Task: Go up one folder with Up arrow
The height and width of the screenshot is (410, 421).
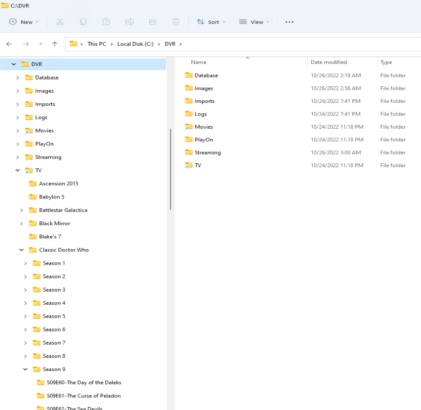Action: click(x=55, y=44)
